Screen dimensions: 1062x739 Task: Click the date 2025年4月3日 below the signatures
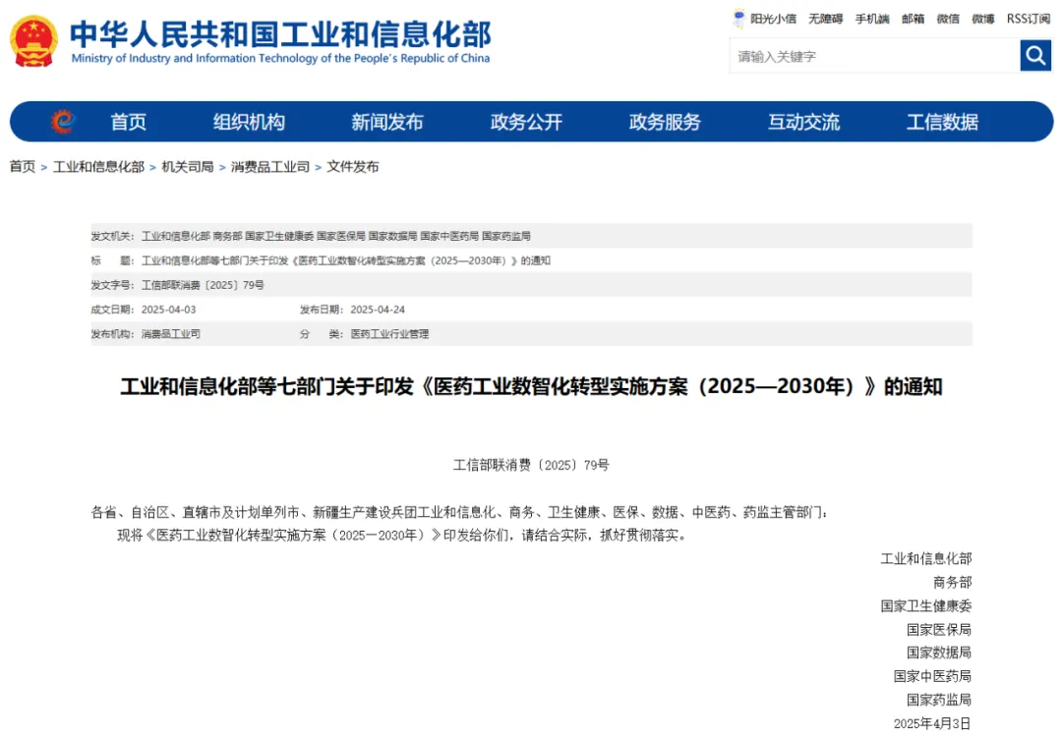pos(932,723)
